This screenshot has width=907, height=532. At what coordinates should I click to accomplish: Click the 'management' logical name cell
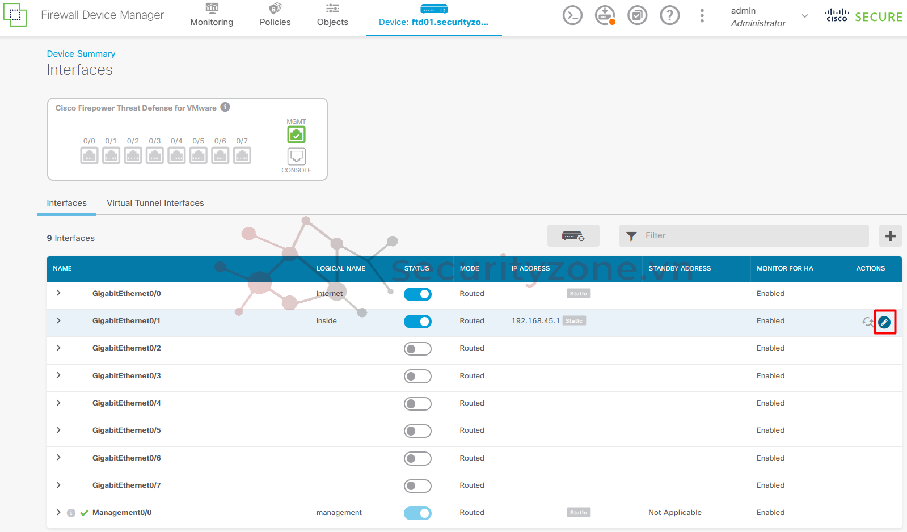pos(339,513)
